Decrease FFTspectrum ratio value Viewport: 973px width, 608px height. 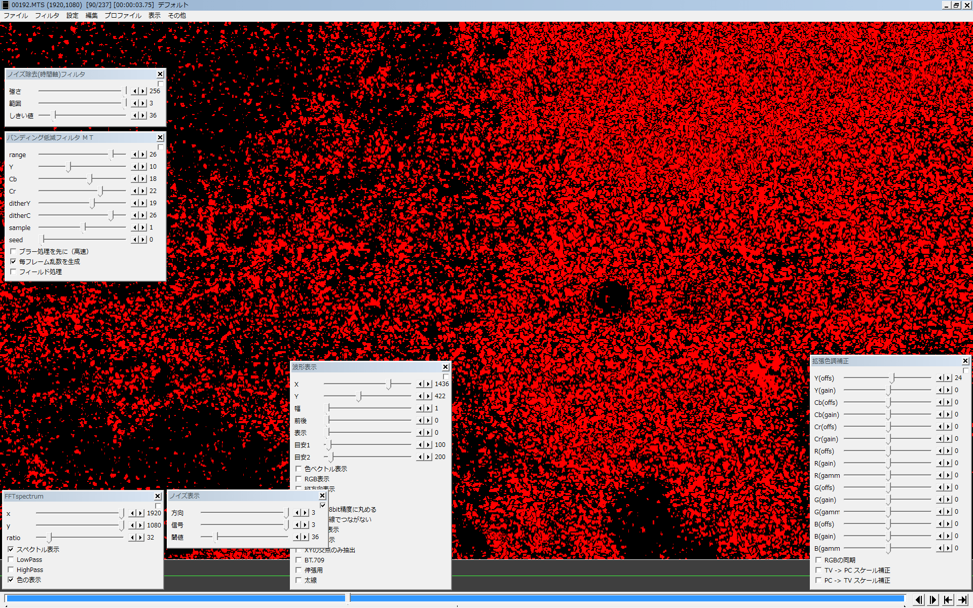coord(133,538)
